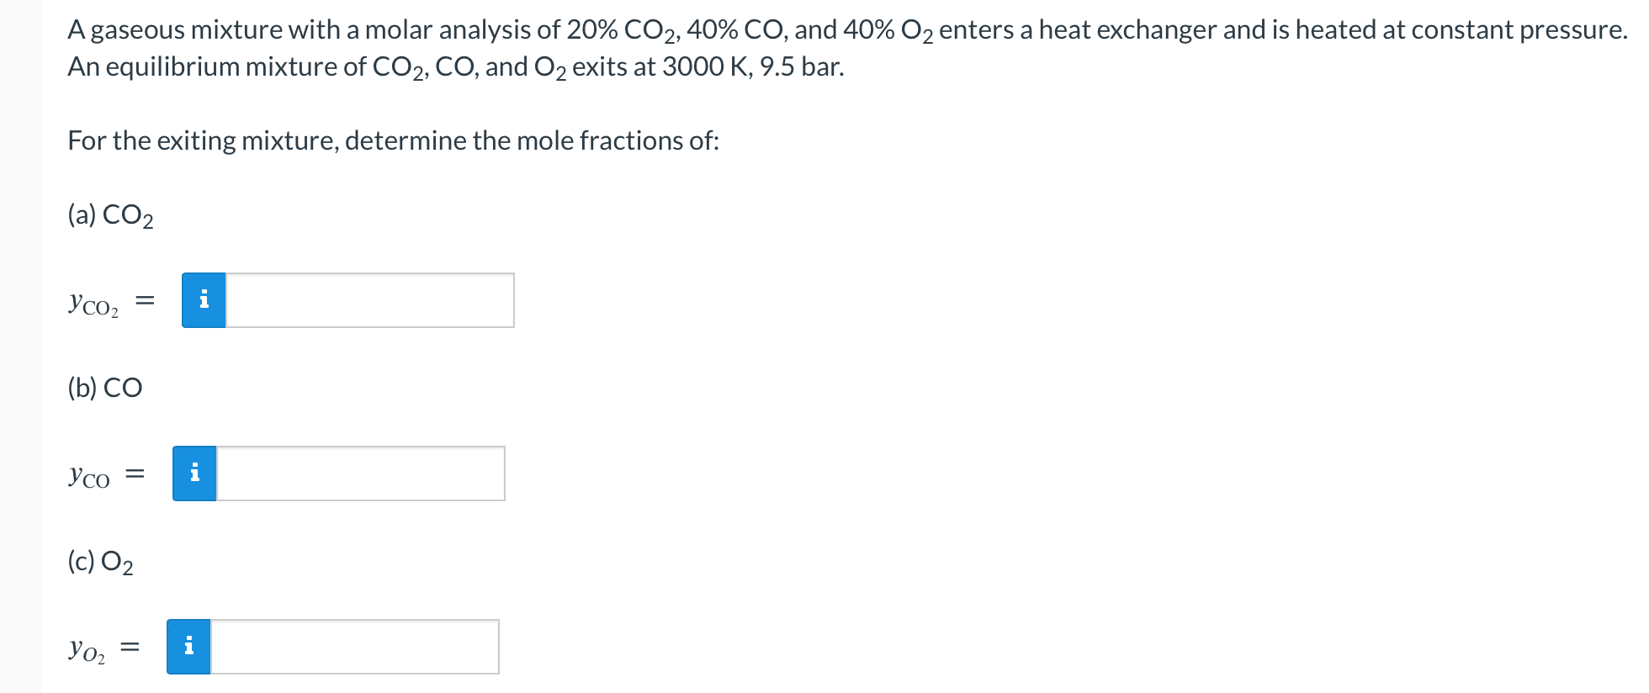Click the yO2 variable symbol
This screenshot has width=1649, height=693.
click(x=87, y=649)
